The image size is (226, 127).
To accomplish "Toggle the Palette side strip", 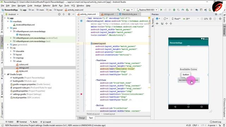I will pyautogui.click(x=153, y=23).
